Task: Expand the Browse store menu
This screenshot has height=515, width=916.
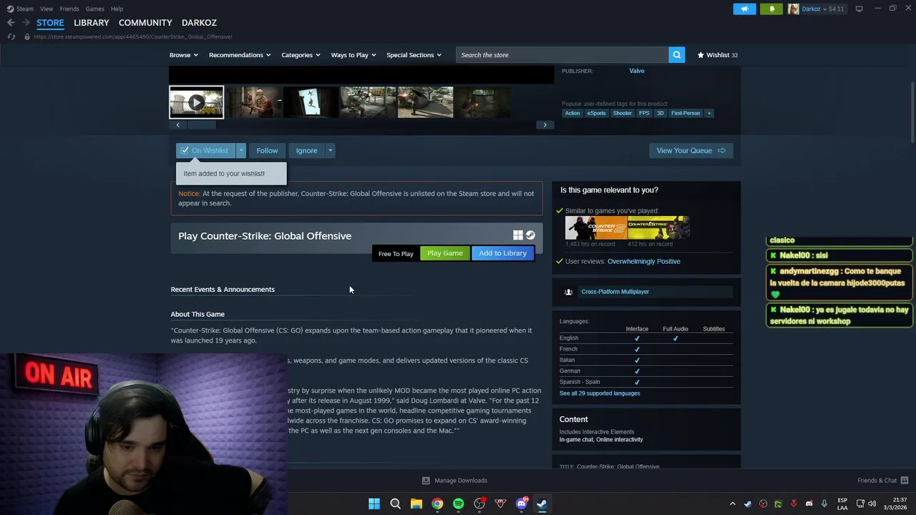Action: (x=183, y=55)
